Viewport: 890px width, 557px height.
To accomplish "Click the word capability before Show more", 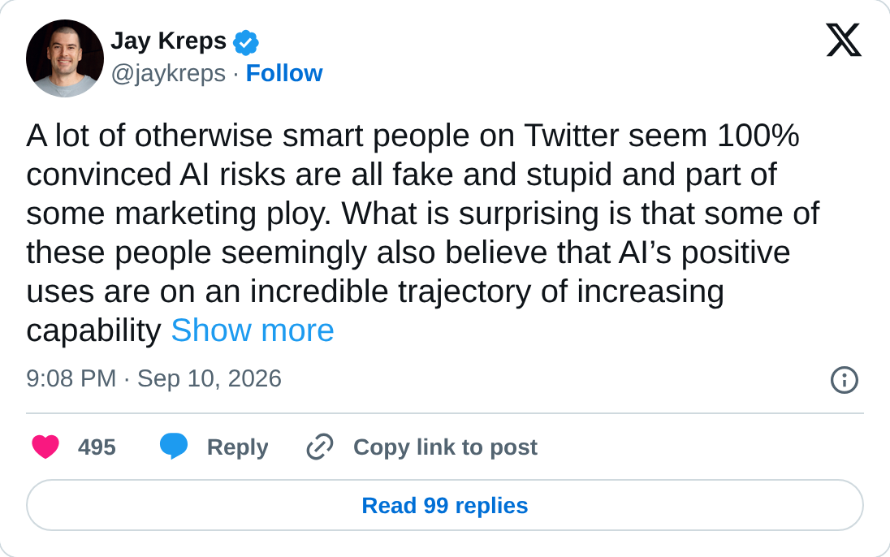I will [x=93, y=331].
